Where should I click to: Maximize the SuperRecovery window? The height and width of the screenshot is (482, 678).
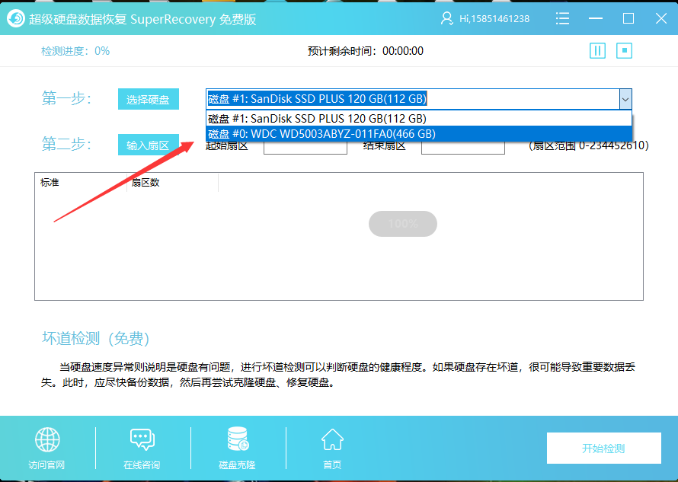point(628,18)
